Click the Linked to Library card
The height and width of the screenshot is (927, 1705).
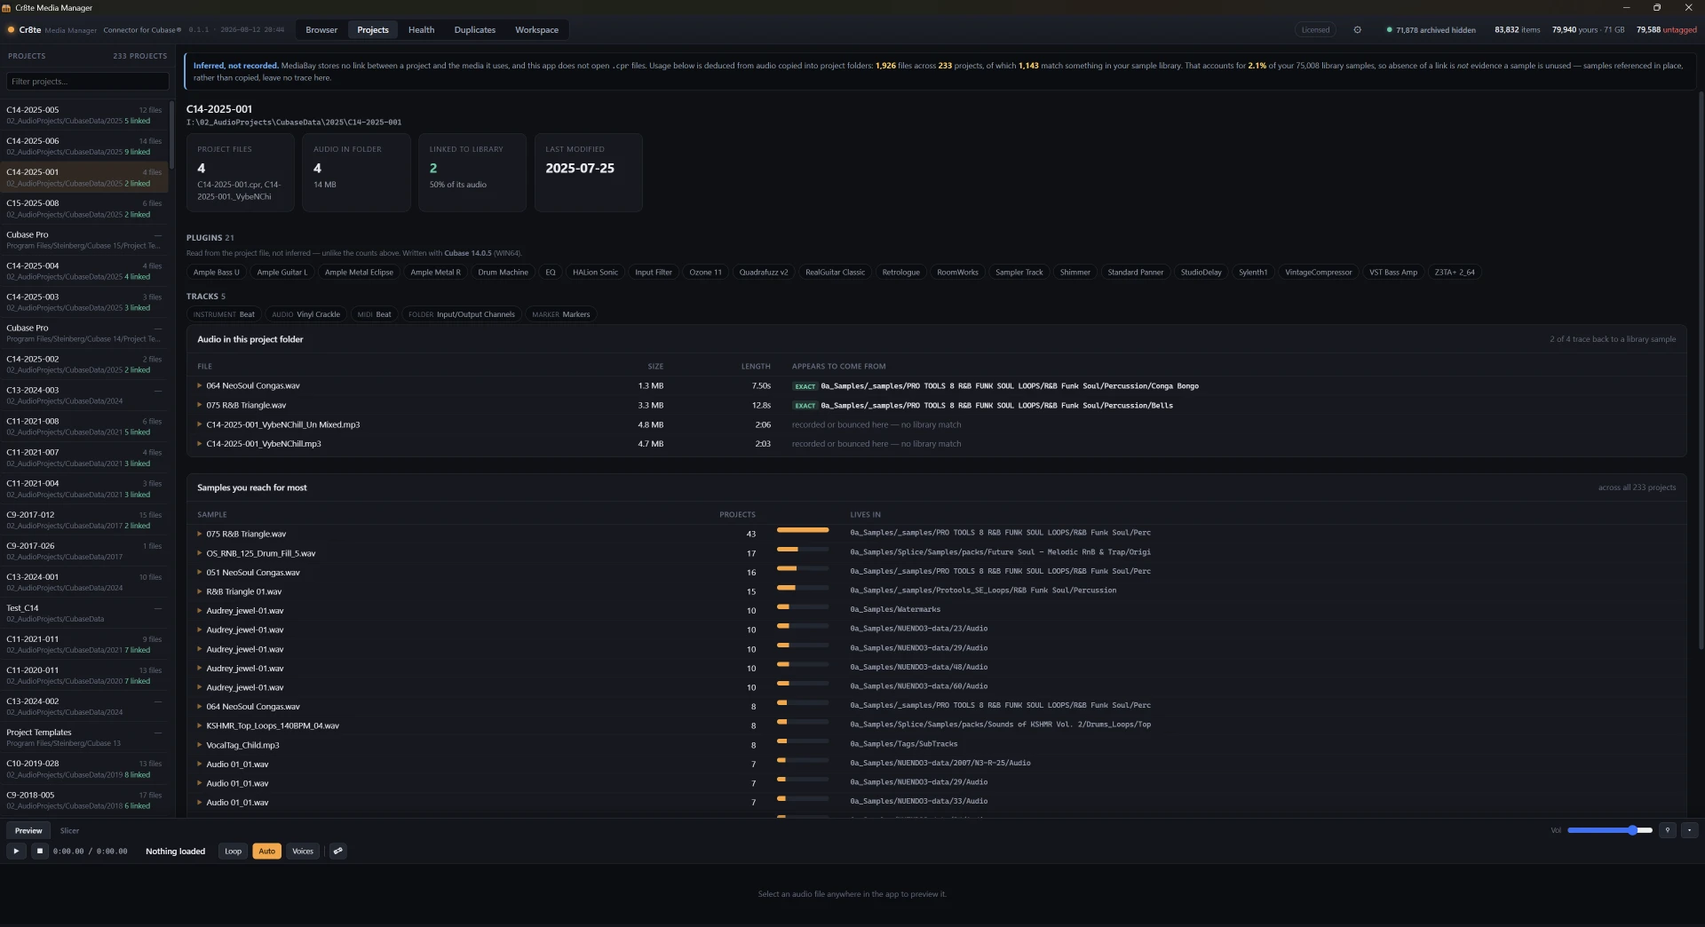click(x=472, y=172)
